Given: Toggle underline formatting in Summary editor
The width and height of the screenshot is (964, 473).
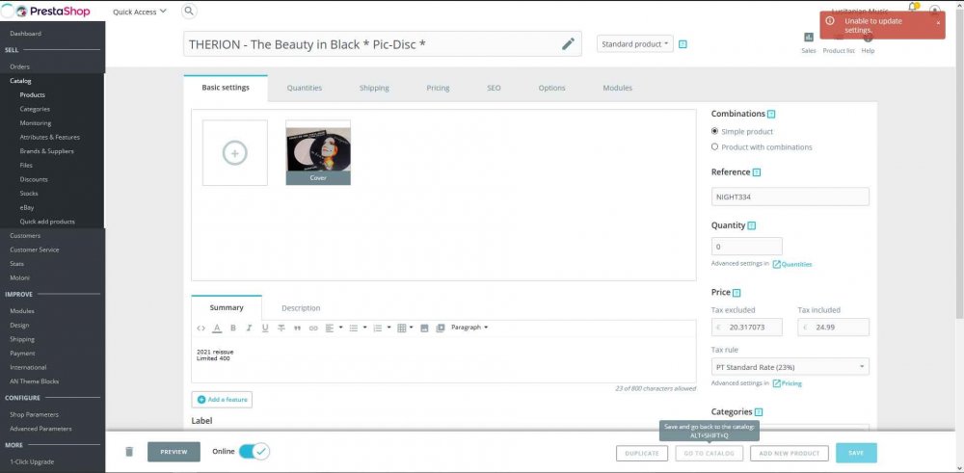Looking at the screenshot, I should click(265, 328).
